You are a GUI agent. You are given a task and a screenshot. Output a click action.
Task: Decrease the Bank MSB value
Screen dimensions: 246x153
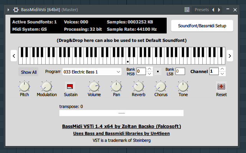[149, 74]
